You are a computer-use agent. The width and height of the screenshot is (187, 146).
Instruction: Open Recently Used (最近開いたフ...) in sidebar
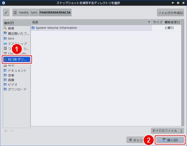[x=17, y=33]
